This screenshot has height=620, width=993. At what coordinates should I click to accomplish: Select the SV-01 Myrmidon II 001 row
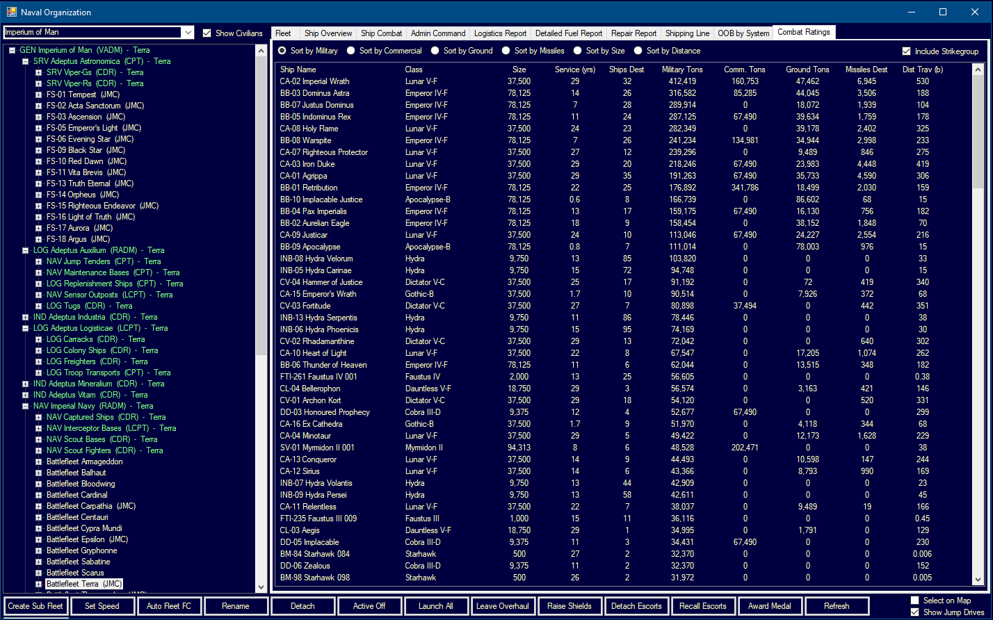coord(624,448)
